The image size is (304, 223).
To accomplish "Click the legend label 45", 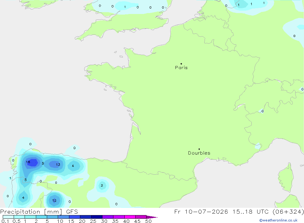I will tap(137, 221).
